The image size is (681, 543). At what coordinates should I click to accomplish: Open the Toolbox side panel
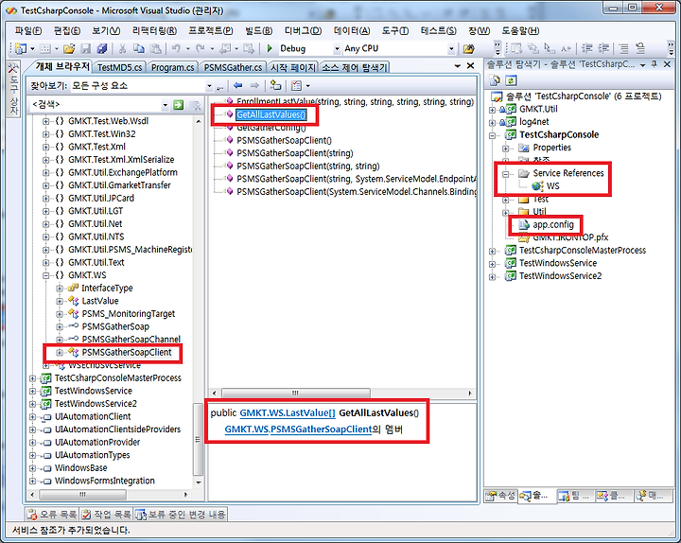(x=14, y=89)
